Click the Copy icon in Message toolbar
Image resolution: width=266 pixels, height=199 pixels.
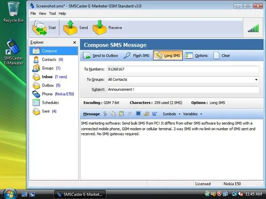tap(113, 114)
